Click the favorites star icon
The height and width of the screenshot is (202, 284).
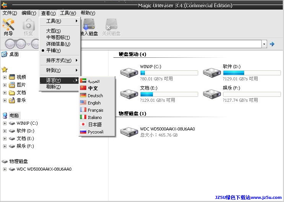click(x=4, y=69)
